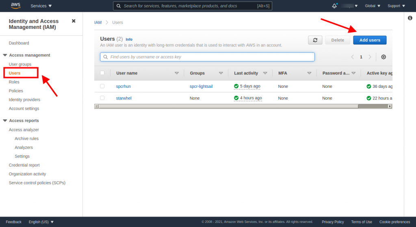
Task: Sort by Last activity column arrow
Action: (x=265, y=73)
